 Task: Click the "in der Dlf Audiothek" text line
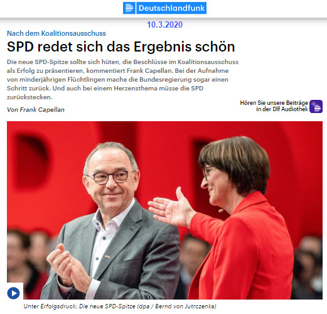[282, 109]
